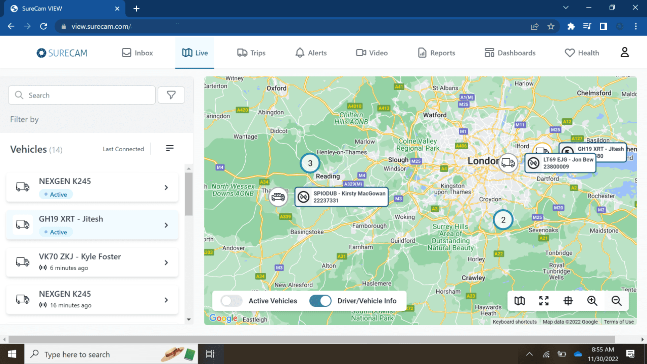Open the Reports section

tap(436, 53)
